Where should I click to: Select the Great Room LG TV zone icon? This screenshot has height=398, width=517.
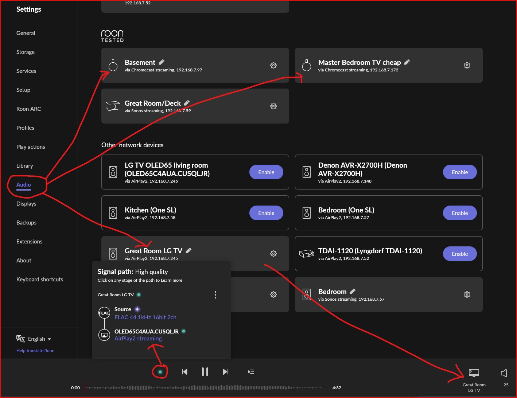(474, 373)
